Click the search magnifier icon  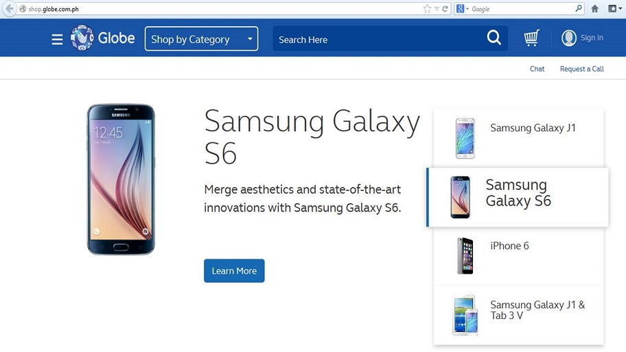494,38
